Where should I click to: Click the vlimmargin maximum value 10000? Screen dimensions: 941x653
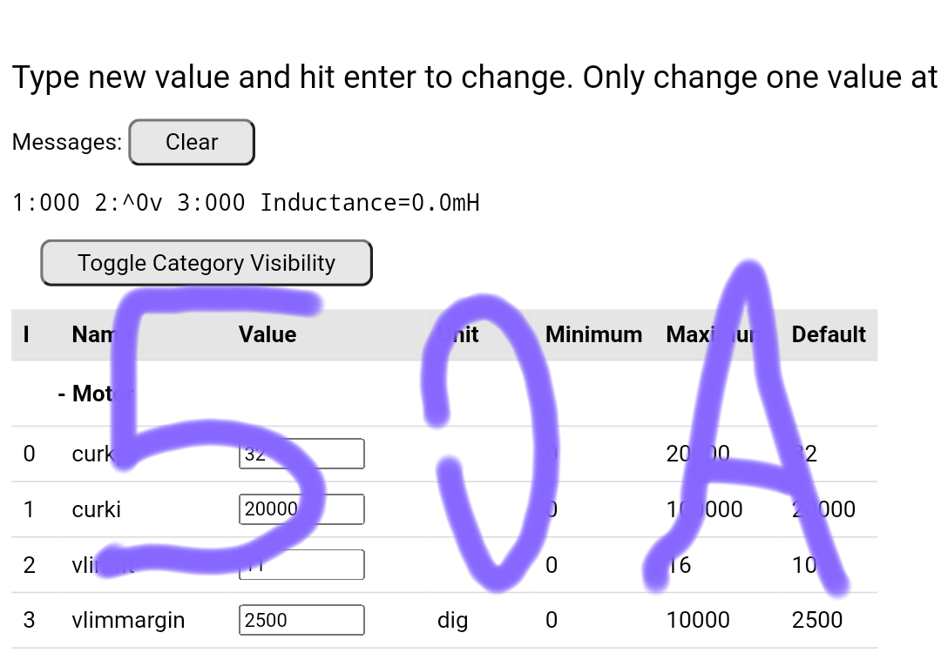pos(698,620)
